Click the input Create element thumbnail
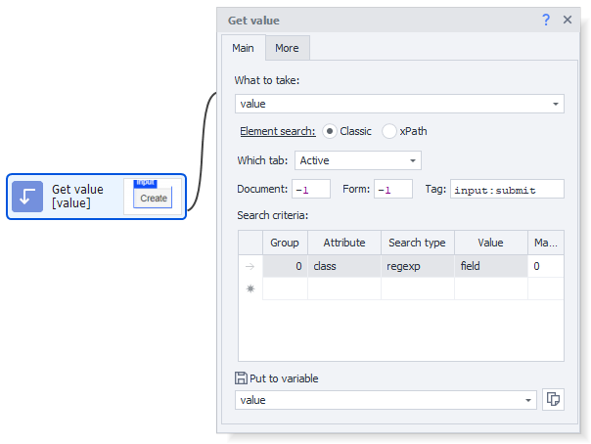Viewport: 591px width, 444px height. pyautogui.click(x=153, y=195)
